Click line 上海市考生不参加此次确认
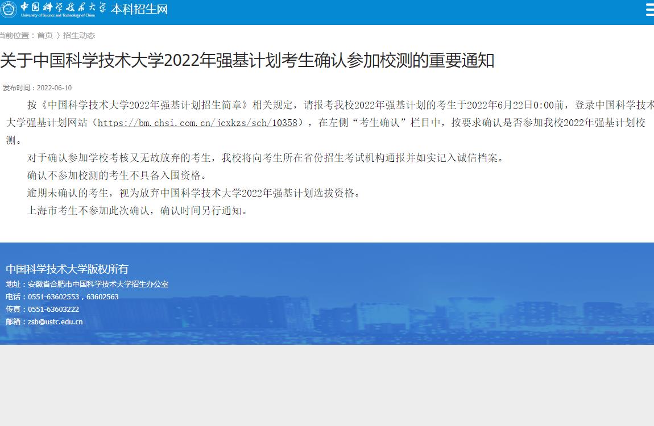 pyautogui.click(x=138, y=210)
